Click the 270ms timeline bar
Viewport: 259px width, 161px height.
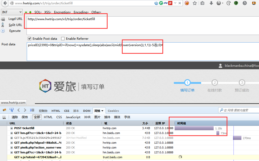coord(237,138)
